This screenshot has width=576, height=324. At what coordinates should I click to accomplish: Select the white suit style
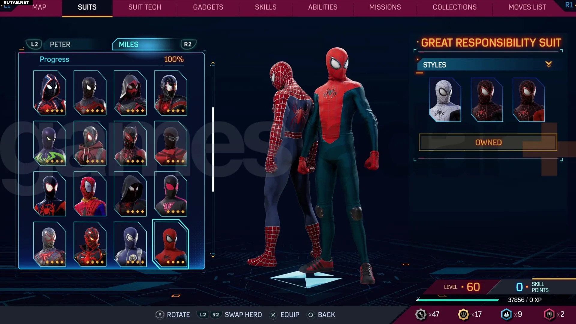(445, 100)
